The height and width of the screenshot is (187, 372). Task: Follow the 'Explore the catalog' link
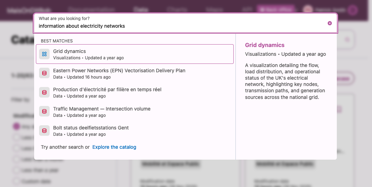[x=114, y=147]
